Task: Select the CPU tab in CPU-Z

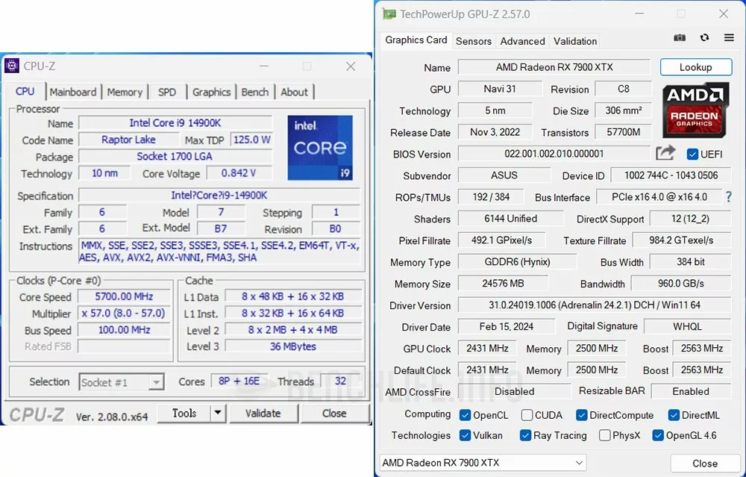Action: pos(25,91)
